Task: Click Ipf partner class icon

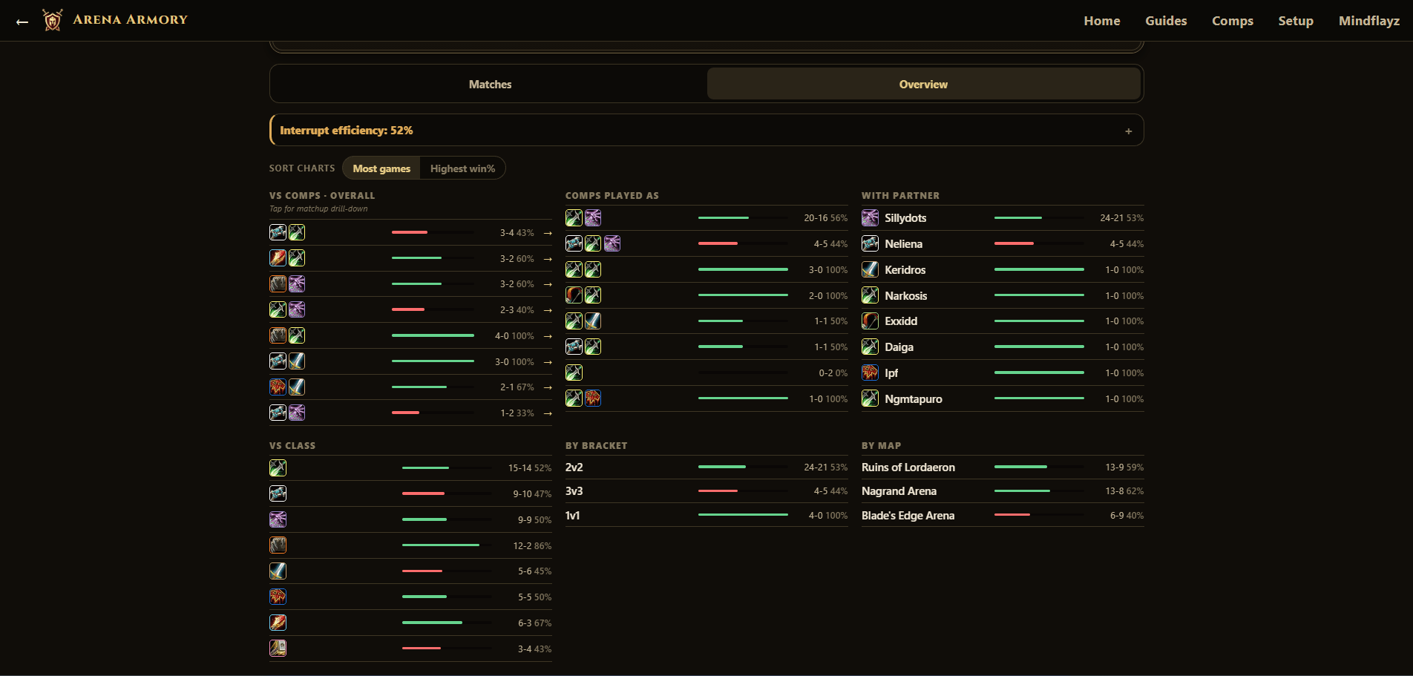Action: [870, 373]
